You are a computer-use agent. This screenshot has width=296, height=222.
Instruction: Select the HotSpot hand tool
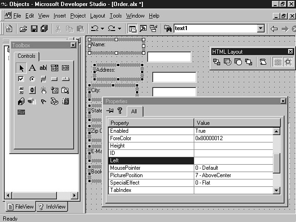tap(43, 90)
